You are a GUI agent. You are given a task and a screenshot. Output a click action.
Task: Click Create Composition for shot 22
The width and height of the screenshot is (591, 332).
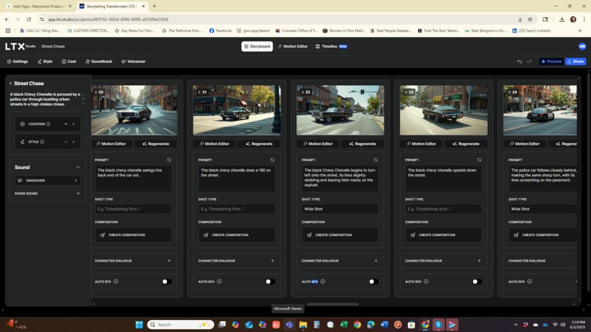point(333,235)
